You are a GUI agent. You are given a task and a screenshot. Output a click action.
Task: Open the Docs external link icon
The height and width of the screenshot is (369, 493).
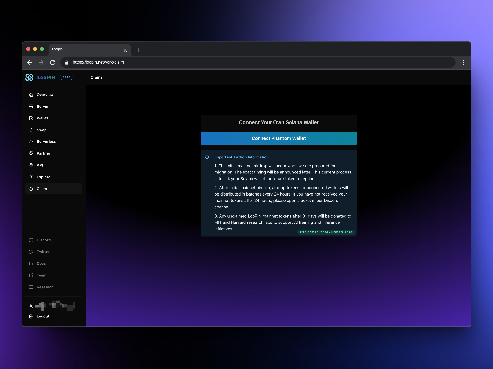click(31, 264)
